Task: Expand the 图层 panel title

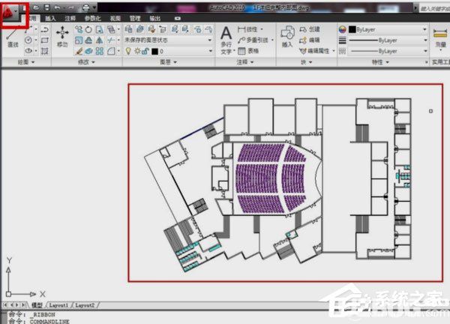Action: pos(168,62)
